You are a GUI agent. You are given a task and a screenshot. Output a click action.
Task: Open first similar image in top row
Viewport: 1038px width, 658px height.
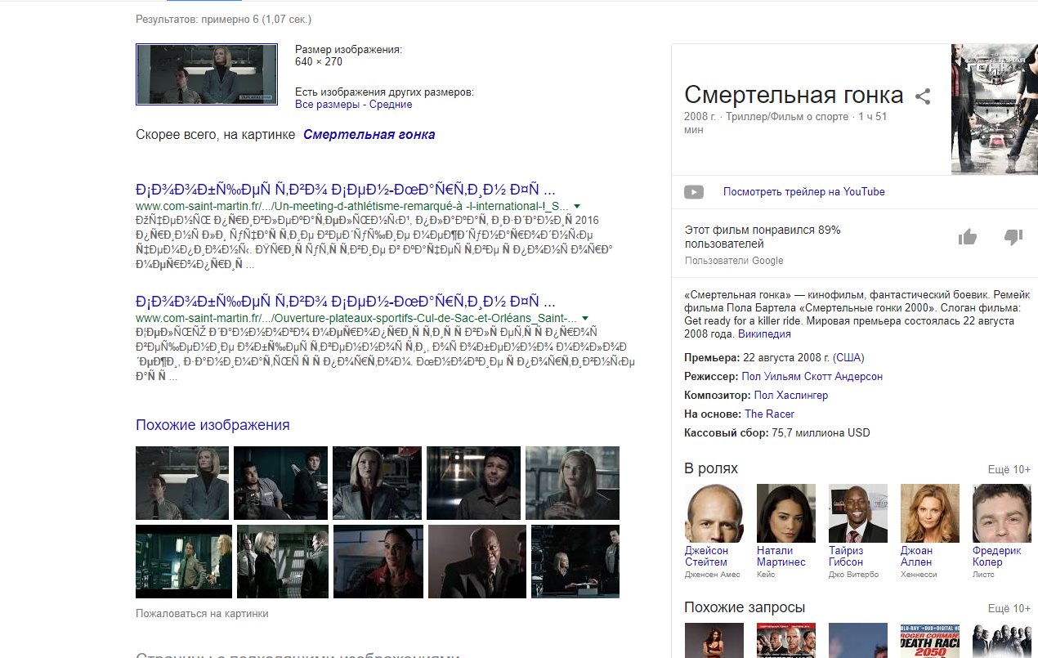182,483
